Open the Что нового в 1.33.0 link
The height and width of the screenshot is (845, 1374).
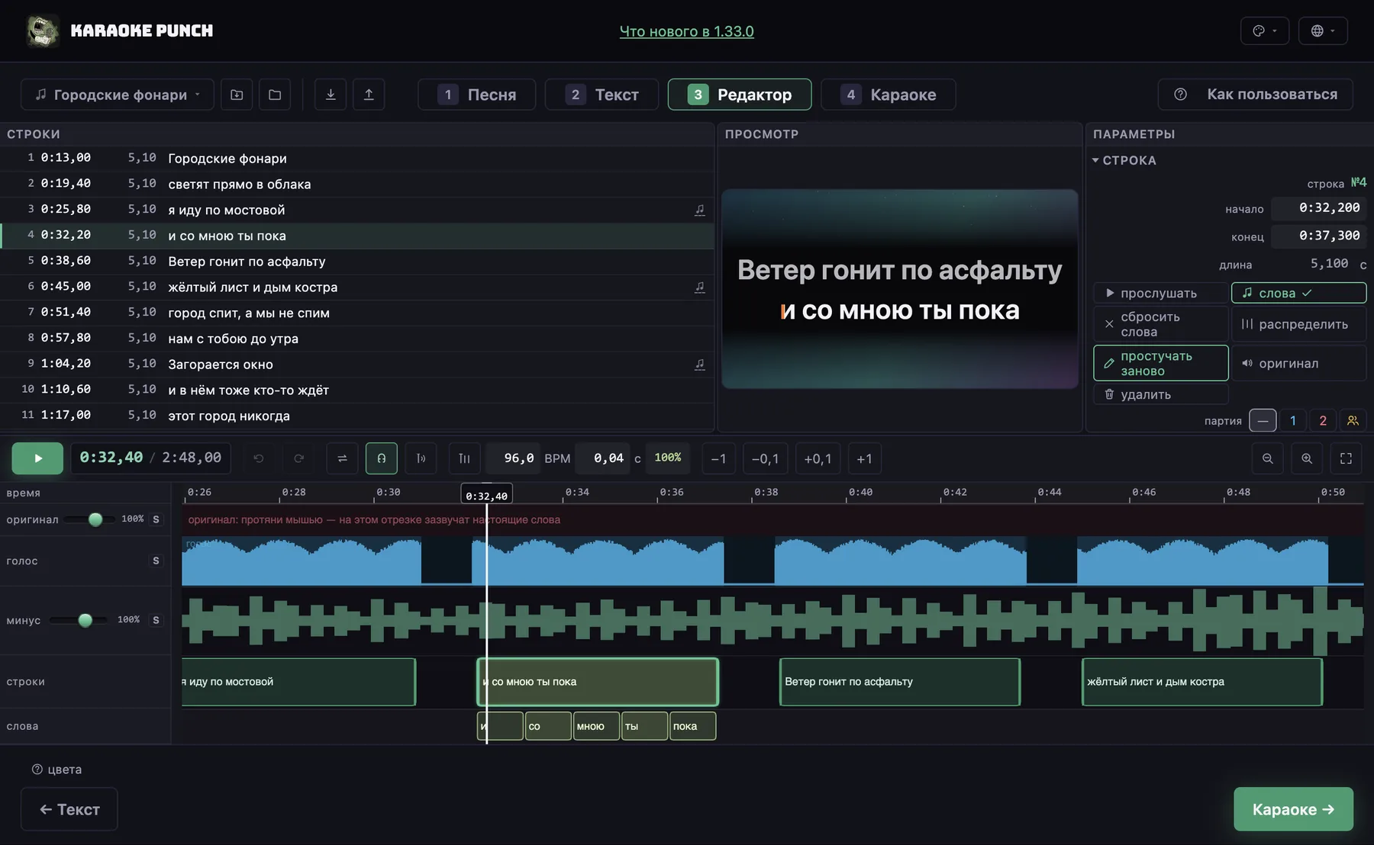pyautogui.click(x=687, y=31)
